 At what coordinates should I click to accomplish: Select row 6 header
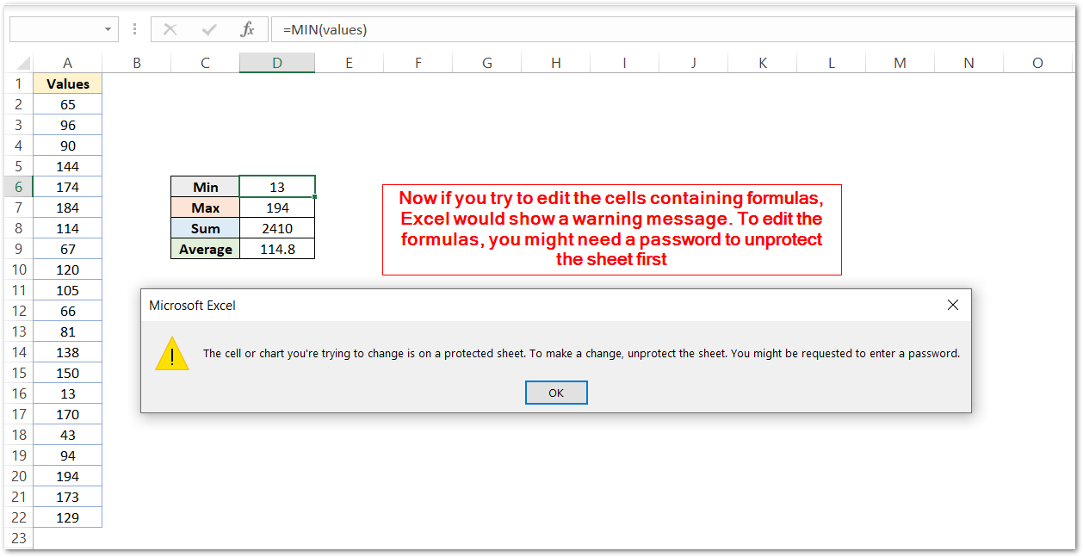(18, 186)
